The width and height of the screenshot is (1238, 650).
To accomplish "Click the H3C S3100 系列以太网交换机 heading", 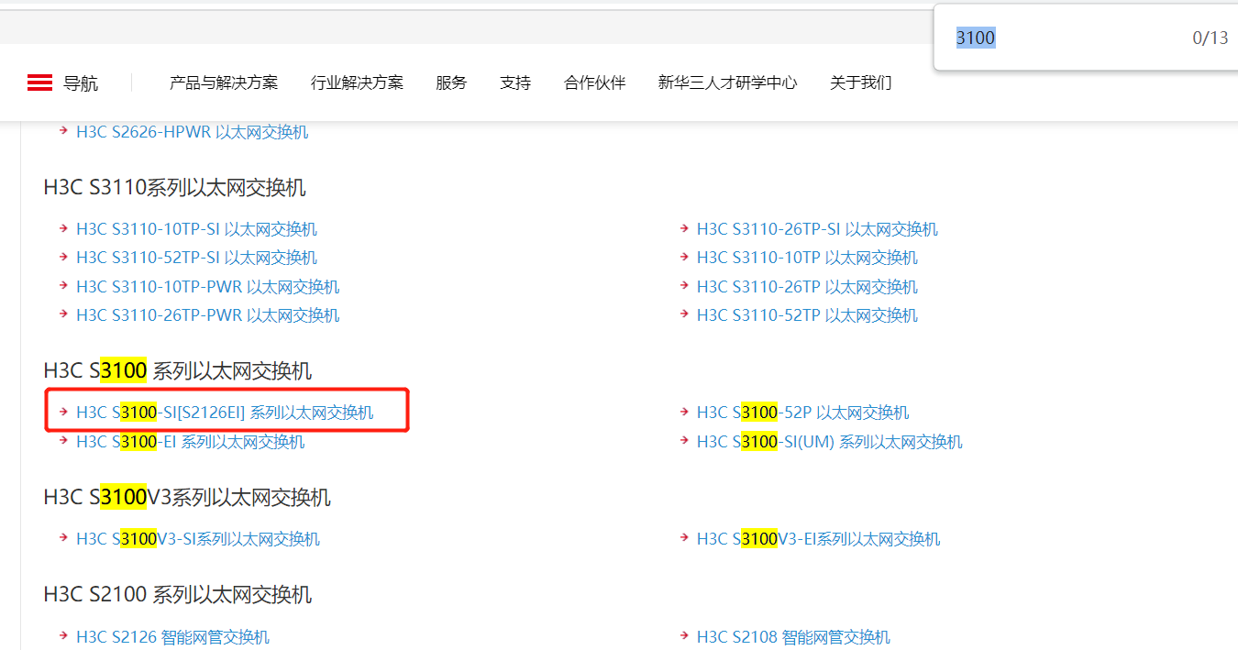I will (x=178, y=370).
